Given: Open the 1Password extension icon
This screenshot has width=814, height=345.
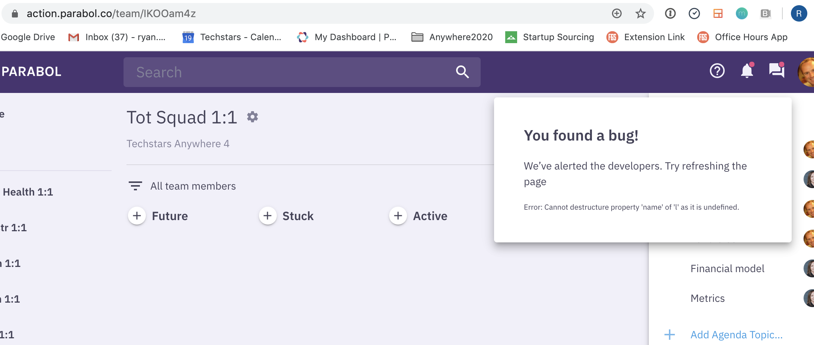Looking at the screenshot, I should point(670,13).
